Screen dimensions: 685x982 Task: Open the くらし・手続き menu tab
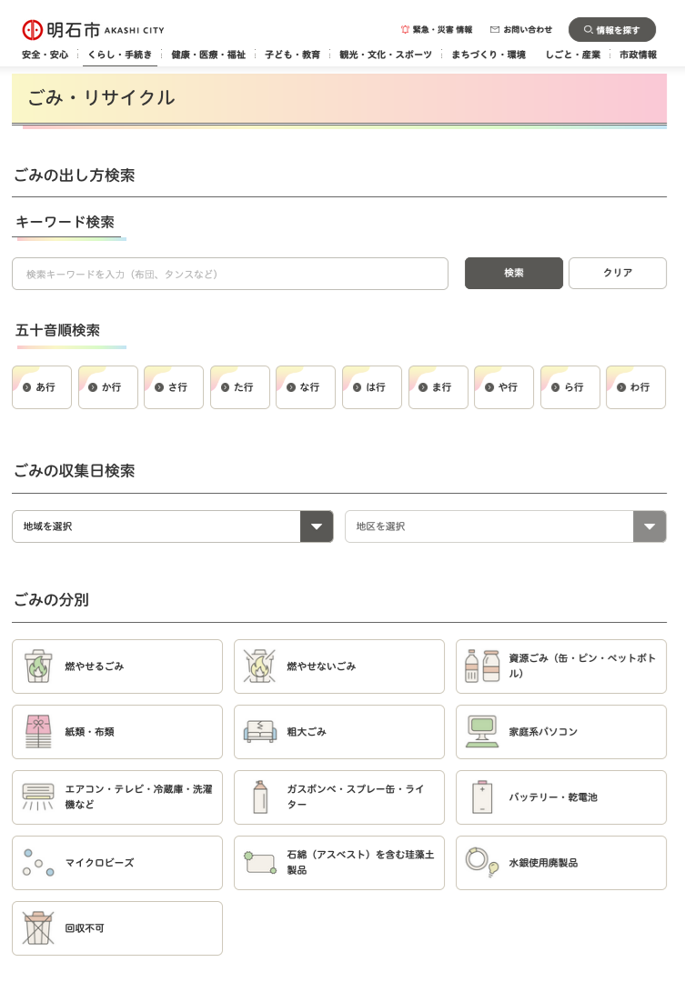120,55
